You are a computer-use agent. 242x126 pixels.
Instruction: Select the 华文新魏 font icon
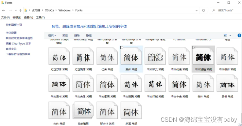[x=131, y=83]
